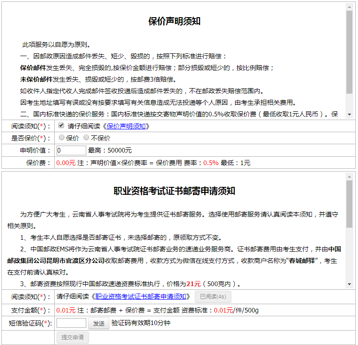Click the bold 职业资格考试证书邮寄申请须知 panel heading

pos(174,191)
